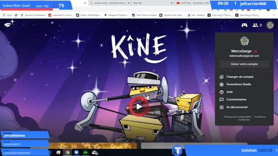278x156 pixels.
Task: Open the file explorer icon in taskbar
Action: pos(58,153)
